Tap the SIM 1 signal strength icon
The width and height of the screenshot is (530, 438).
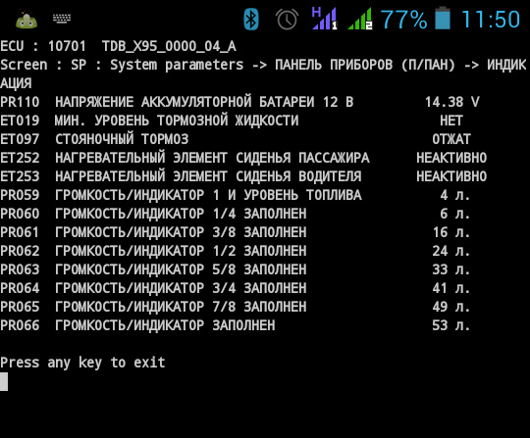click(x=325, y=19)
